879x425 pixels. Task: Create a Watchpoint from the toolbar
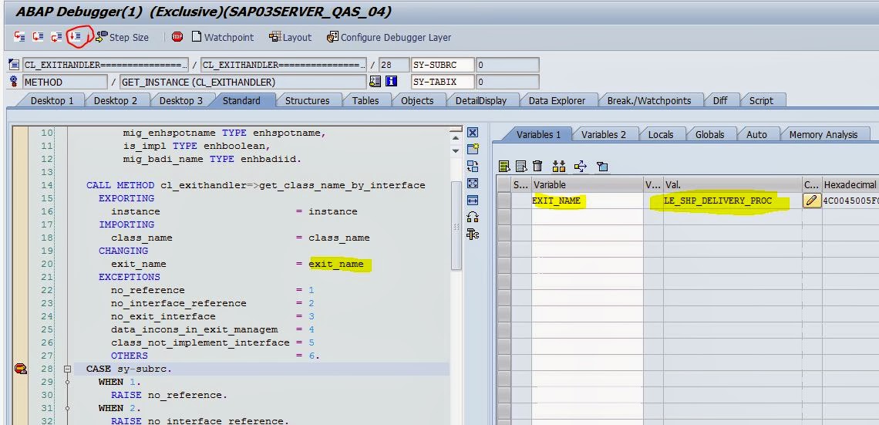pyautogui.click(x=222, y=37)
